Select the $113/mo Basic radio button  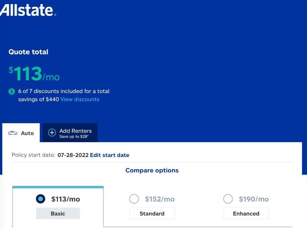[x=41, y=199]
